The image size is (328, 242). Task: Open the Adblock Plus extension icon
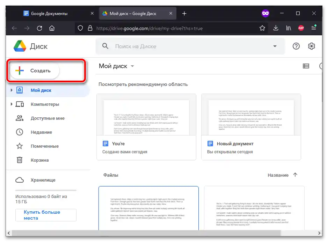click(x=301, y=28)
